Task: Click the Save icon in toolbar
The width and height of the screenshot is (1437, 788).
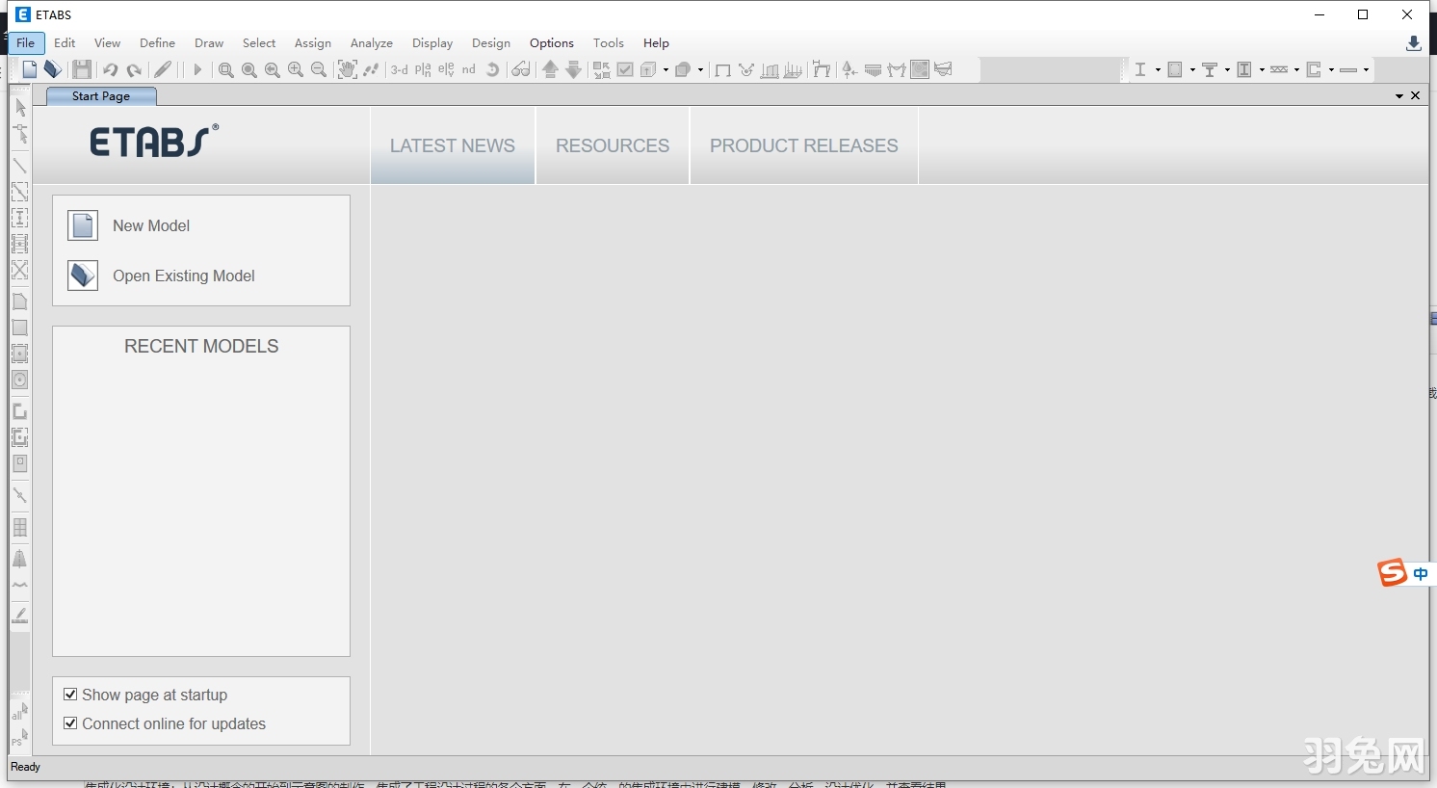Action: tap(82, 69)
